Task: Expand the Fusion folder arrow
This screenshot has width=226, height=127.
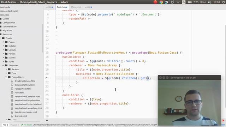Action: 3,42
